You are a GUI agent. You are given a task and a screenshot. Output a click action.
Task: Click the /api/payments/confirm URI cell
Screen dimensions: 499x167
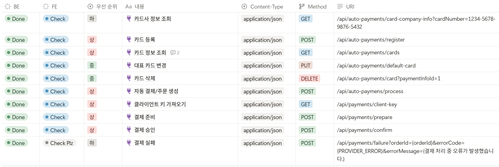point(416,130)
